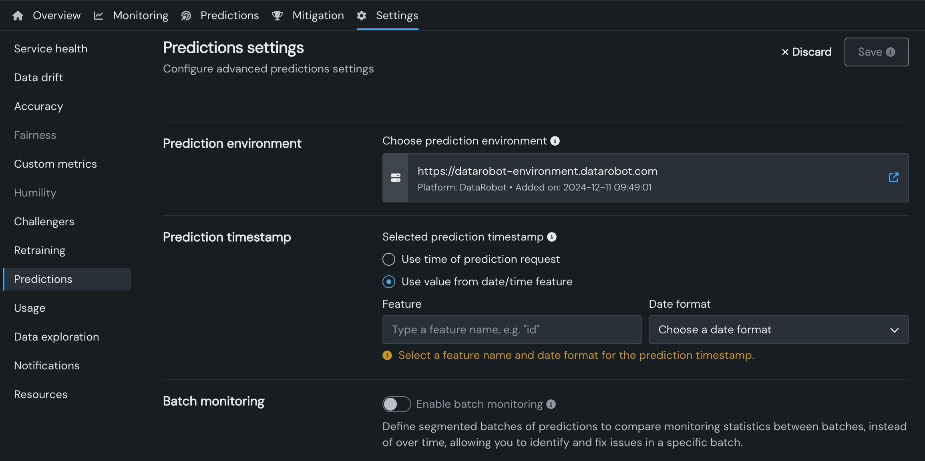Click info icon next to Selected prediction timestamp
Image resolution: width=925 pixels, height=461 pixels.
(x=552, y=237)
